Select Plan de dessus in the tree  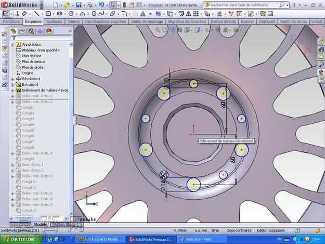tap(33, 62)
